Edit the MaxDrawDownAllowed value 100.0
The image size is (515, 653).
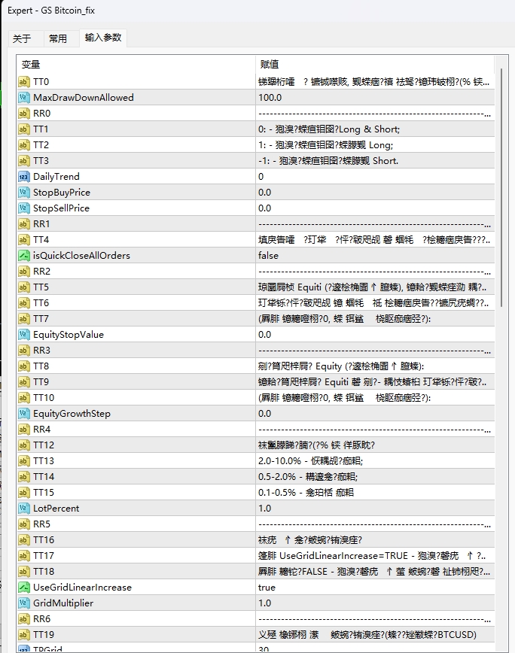pos(375,98)
